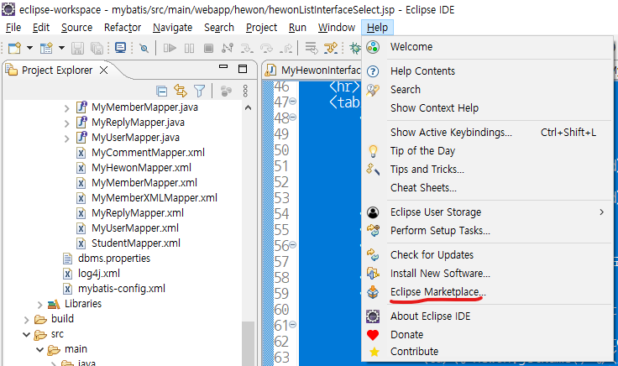Select MyMemberXMLMapper.xml file

coord(154,198)
